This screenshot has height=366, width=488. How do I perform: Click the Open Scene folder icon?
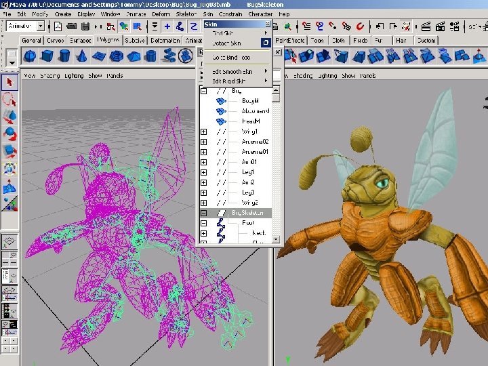point(72,26)
